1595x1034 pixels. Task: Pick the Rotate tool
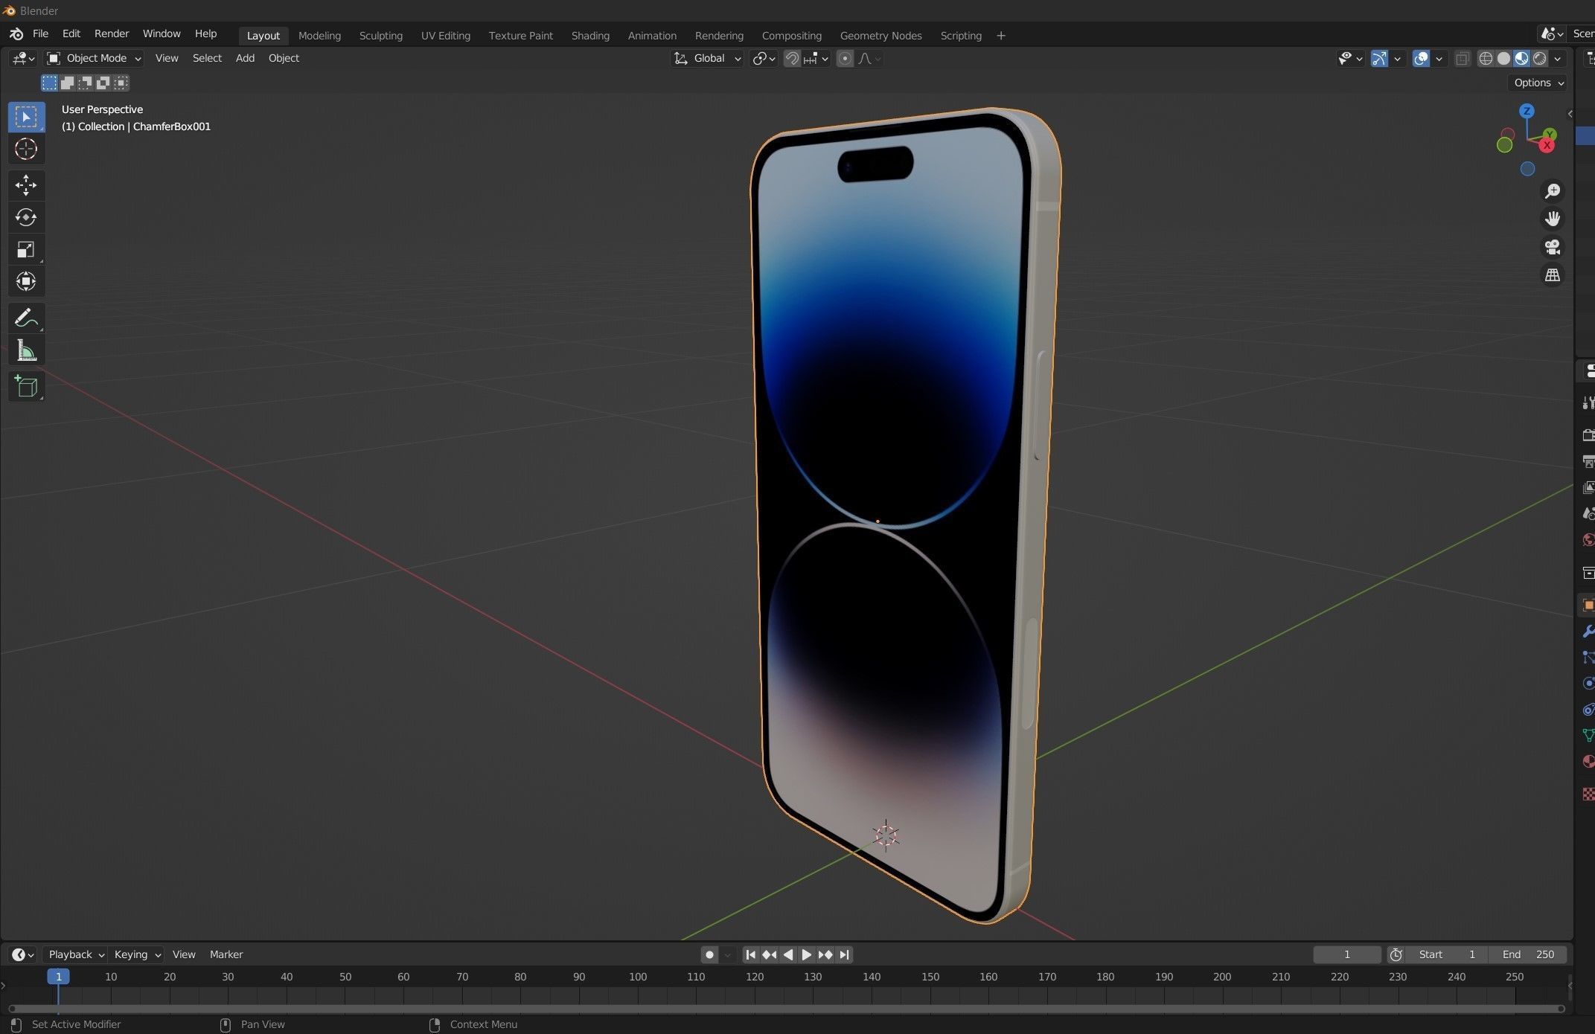pos(26,217)
